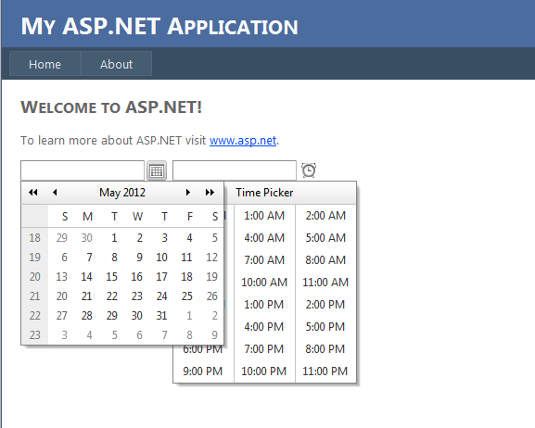Image resolution: width=535 pixels, height=428 pixels.
Task: Click the W weekday column header
Action: point(137,216)
